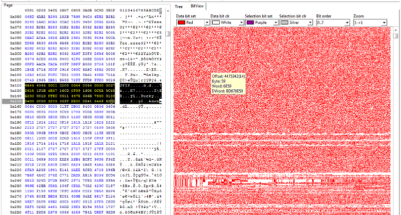Select the BitView tab
Screen dimensions: 401x215
197,6
